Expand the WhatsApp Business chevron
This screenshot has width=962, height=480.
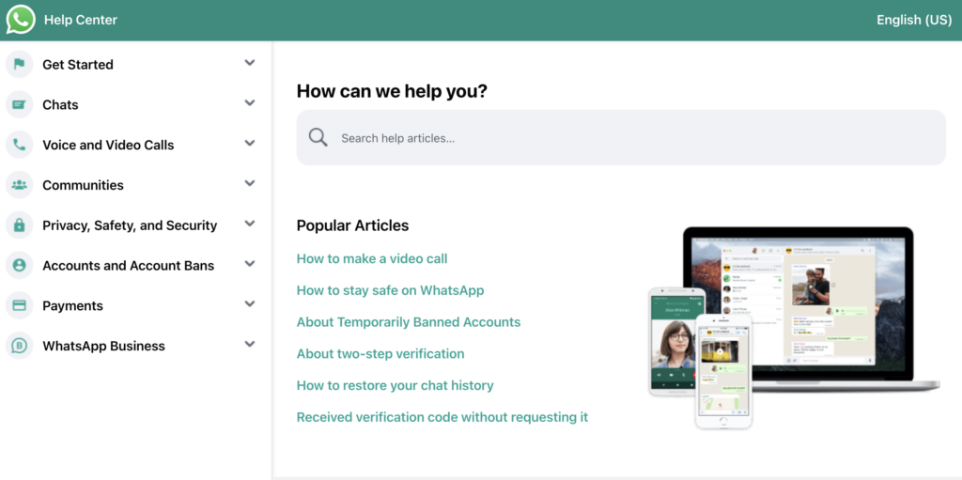250,344
